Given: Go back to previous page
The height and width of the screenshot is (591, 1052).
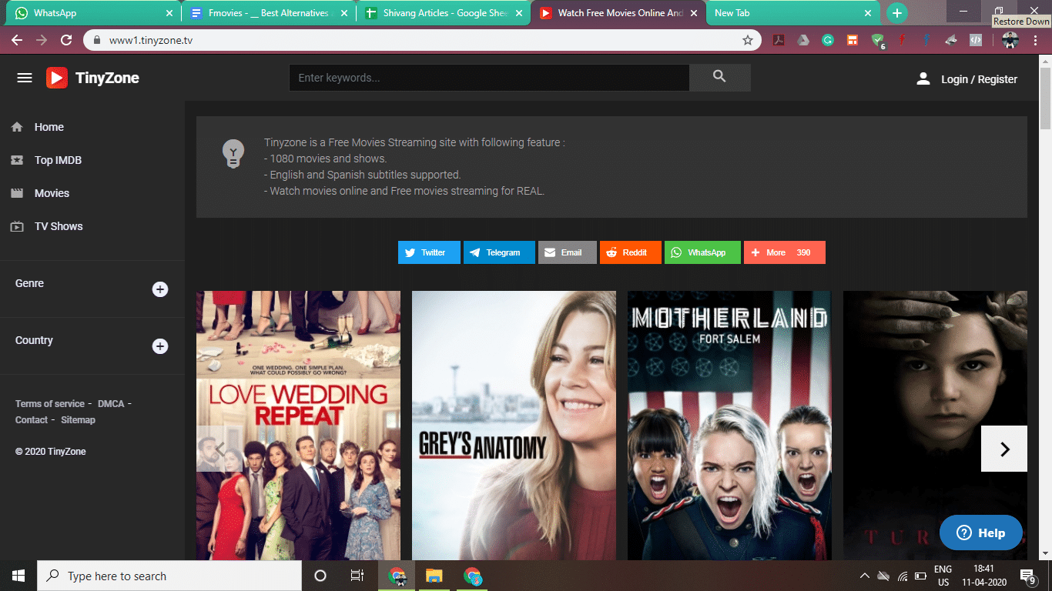Looking at the screenshot, I should 17,40.
